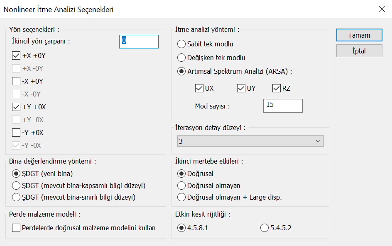Enable the -Y +0X direction checkbox

[x=17, y=133]
